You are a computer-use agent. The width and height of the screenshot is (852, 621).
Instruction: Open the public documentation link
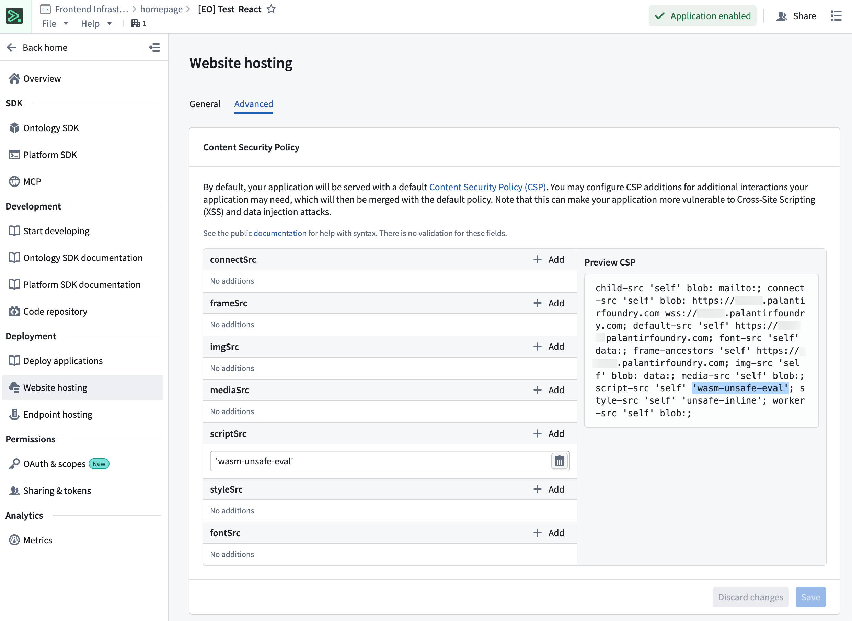pos(279,233)
